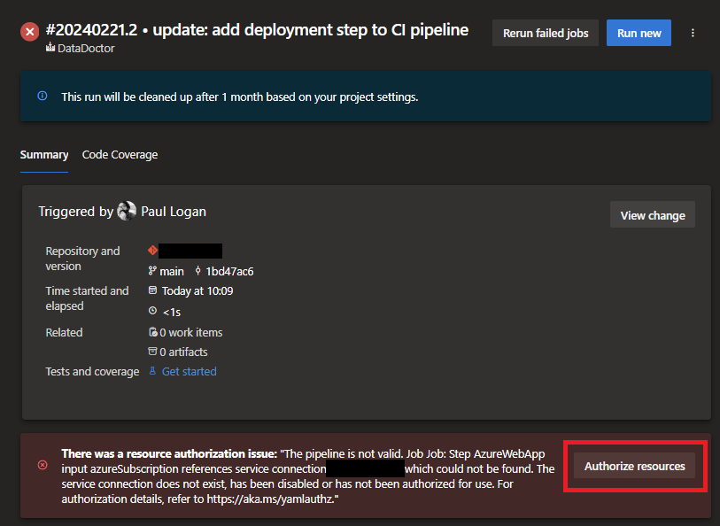Open the Get started tests link
This screenshot has height=526, width=720.
coord(189,371)
